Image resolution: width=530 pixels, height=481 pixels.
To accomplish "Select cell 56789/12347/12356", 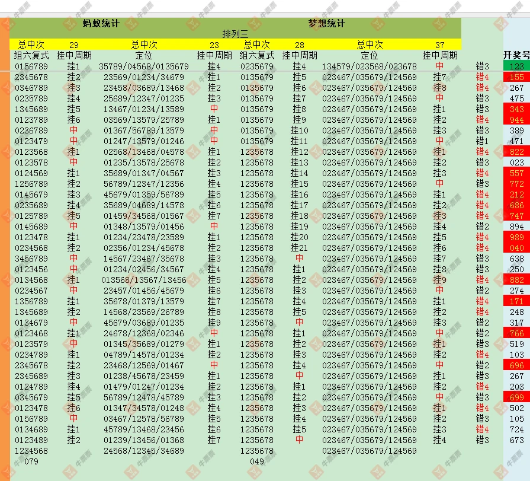I will tap(144, 184).
